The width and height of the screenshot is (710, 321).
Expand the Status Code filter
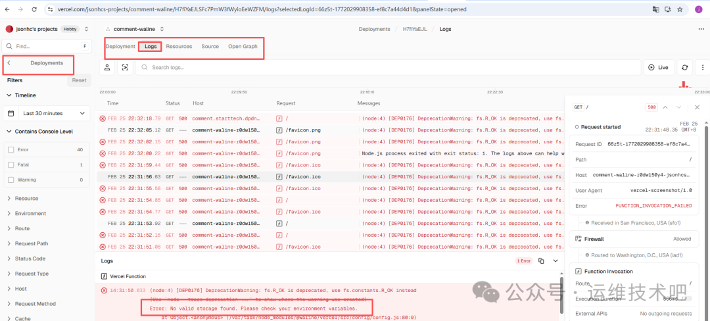coord(30,259)
